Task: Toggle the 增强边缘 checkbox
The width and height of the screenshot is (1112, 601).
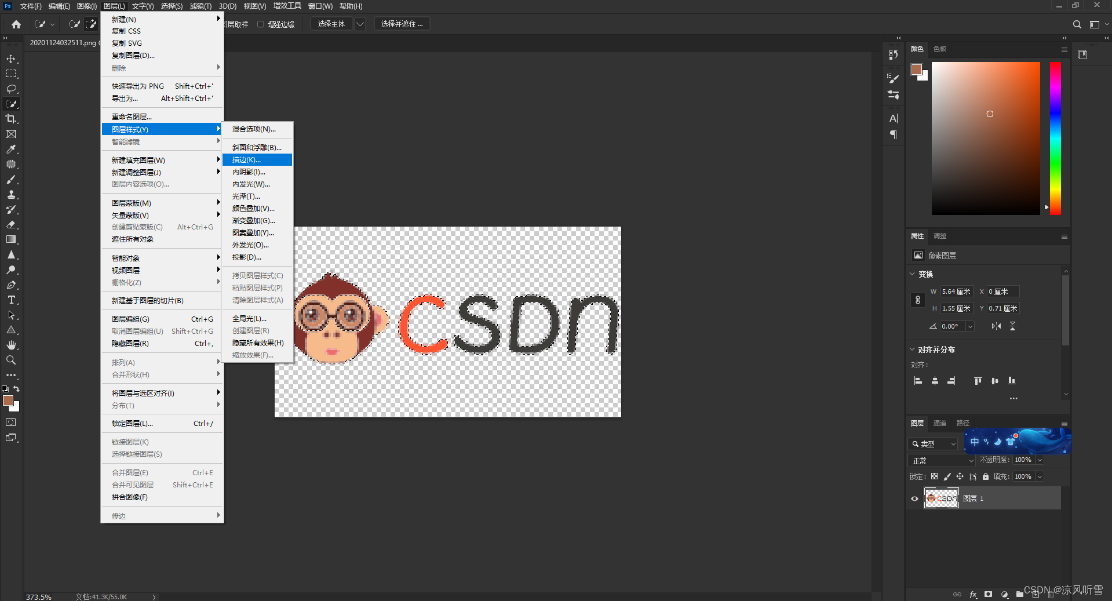Action: pyautogui.click(x=261, y=24)
